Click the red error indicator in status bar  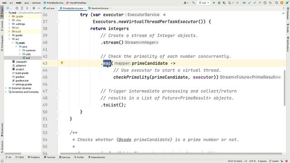[x=286, y=161]
